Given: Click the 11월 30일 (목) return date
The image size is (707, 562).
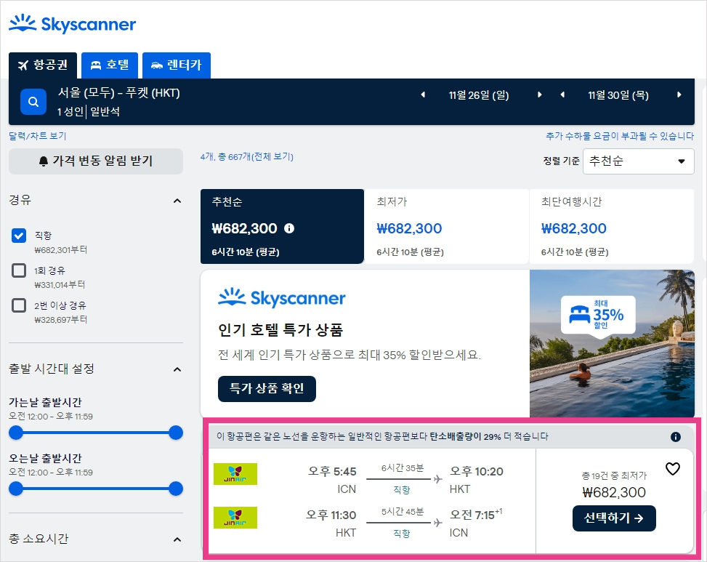Looking at the screenshot, I should [x=618, y=95].
